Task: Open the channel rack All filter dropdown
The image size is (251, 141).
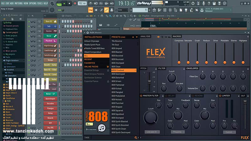Action: 50,16
